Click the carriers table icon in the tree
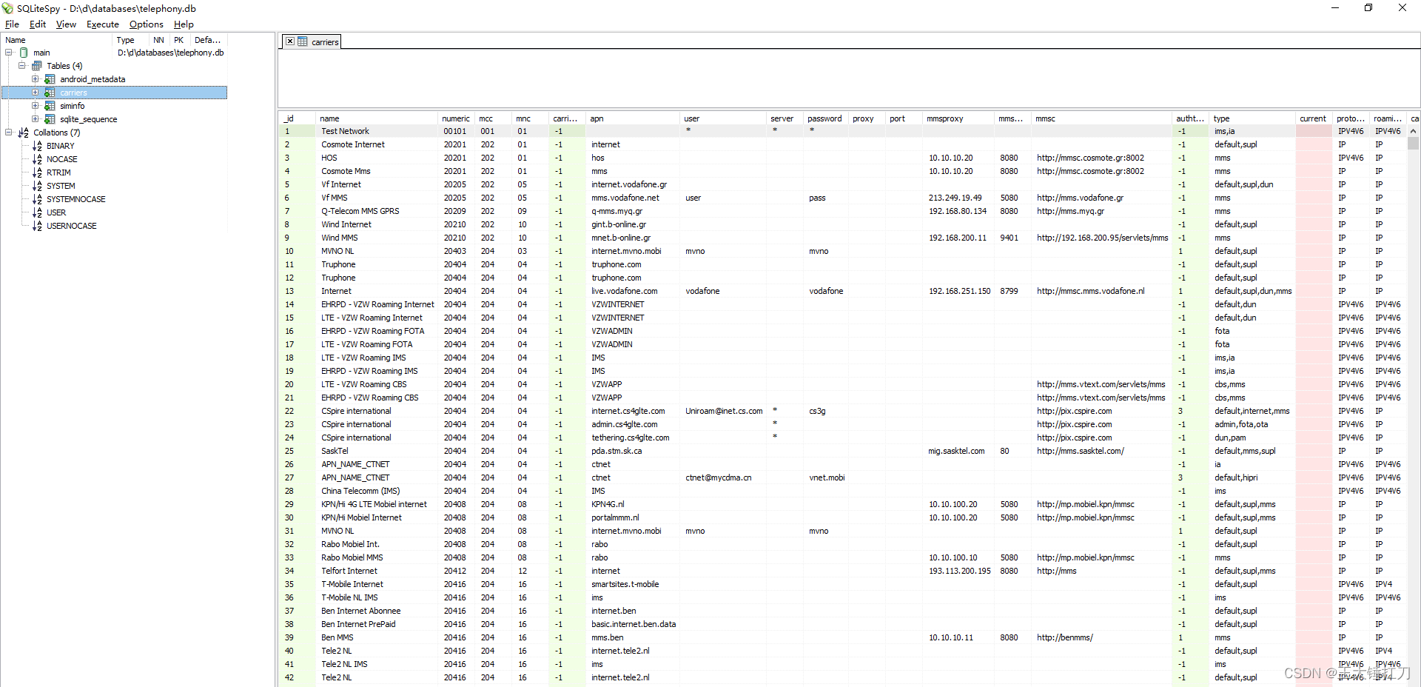Viewport: 1421px width, 687px height. 50,93
